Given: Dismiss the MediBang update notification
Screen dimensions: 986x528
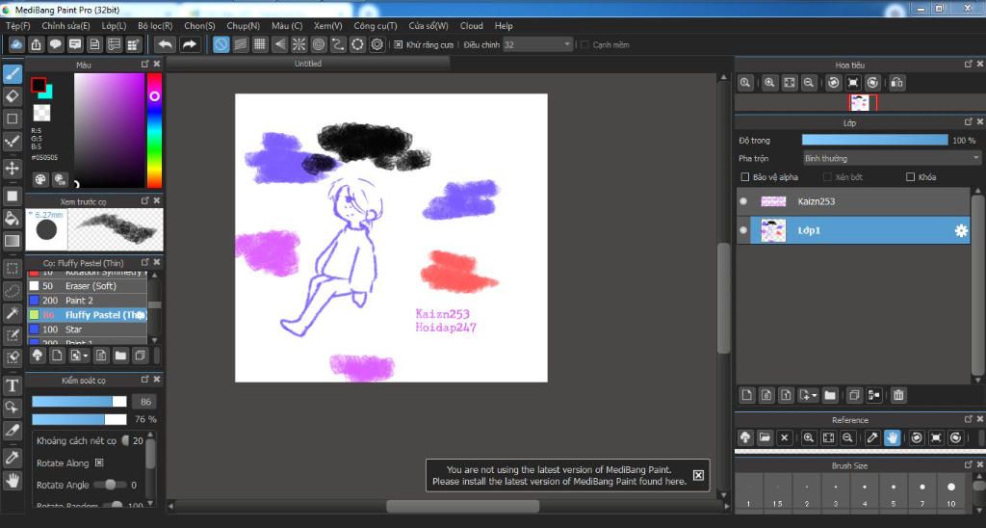Looking at the screenshot, I should pyautogui.click(x=698, y=475).
